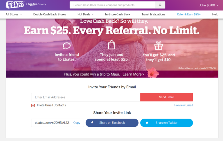Open the John $0.00 account menu

click(209, 5)
